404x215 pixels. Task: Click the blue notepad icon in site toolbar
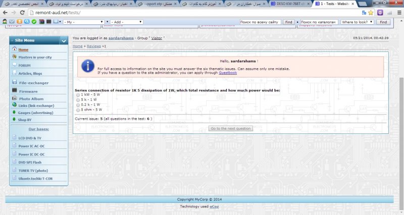56,22
